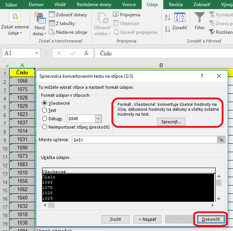Screen dimensions: 233x231
Task: Click the Filter funnel icon
Action: click(x=200, y=17)
